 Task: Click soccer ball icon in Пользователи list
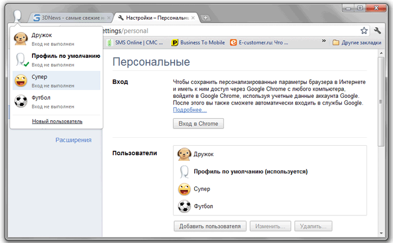184,206
